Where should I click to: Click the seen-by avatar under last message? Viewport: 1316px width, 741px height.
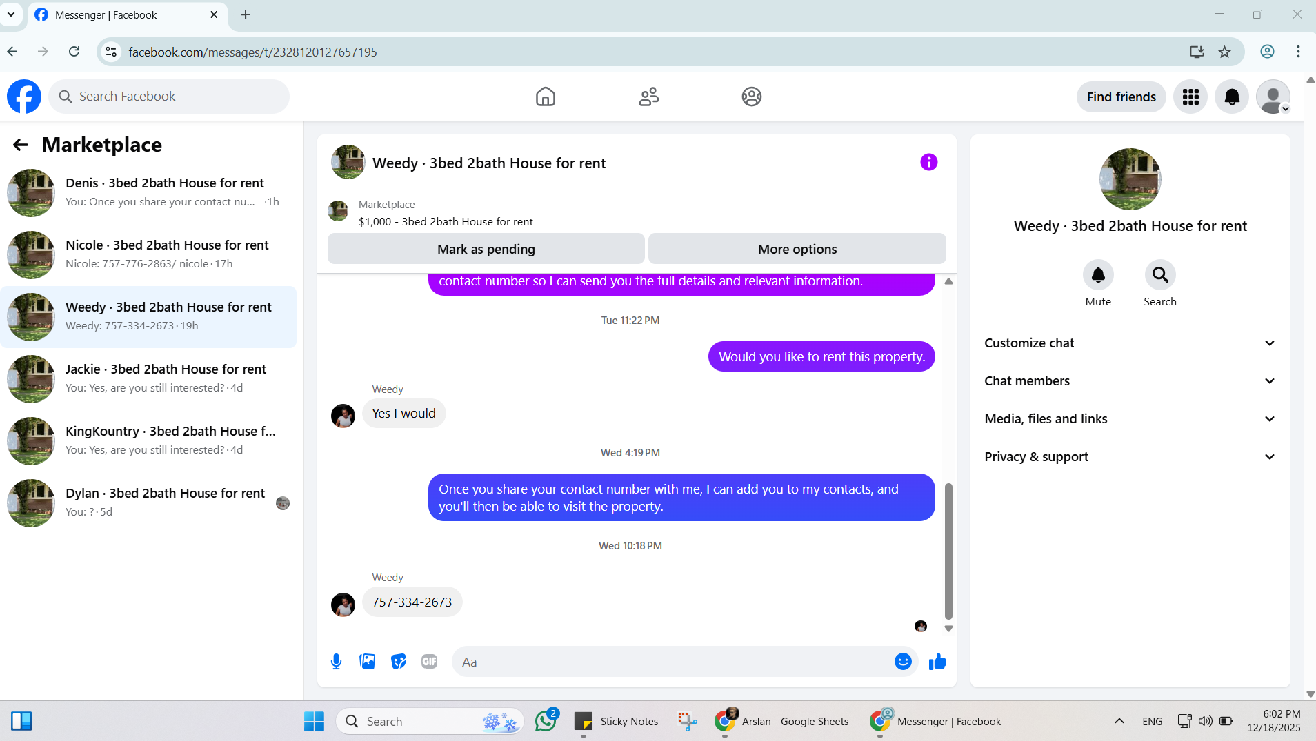[921, 627]
